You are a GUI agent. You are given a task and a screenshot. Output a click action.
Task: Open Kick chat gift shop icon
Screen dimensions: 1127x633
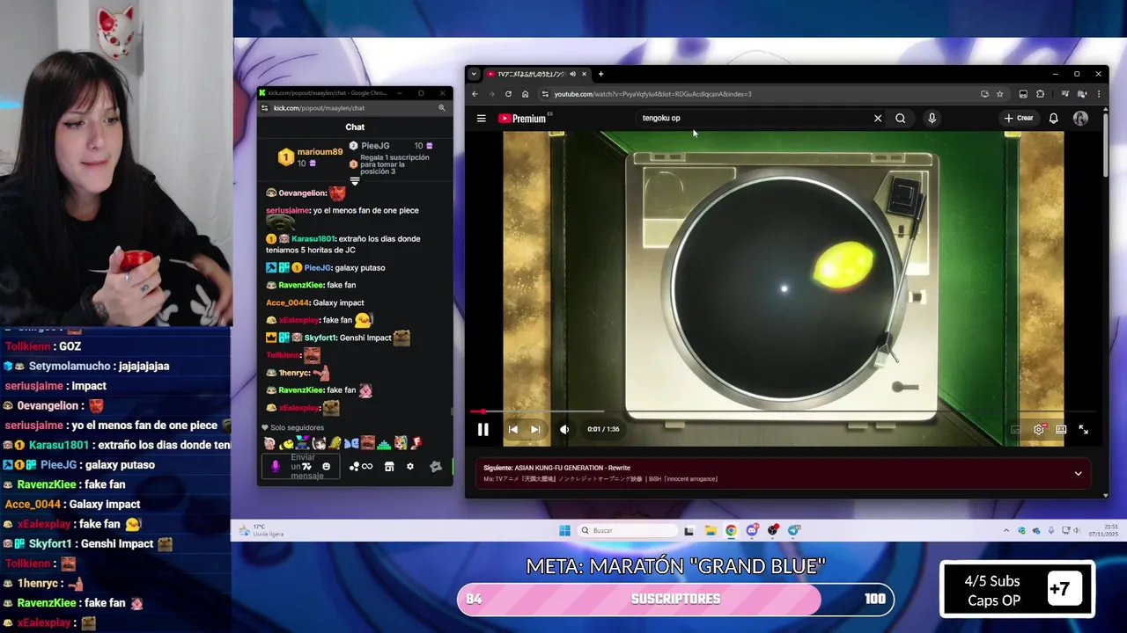click(x=389, y=466)
